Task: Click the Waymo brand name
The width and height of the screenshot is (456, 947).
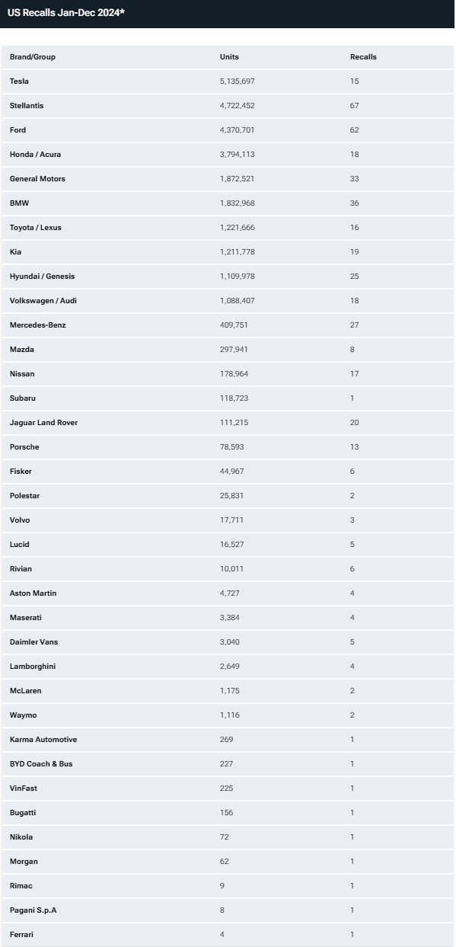Action: tap(23, 715)
